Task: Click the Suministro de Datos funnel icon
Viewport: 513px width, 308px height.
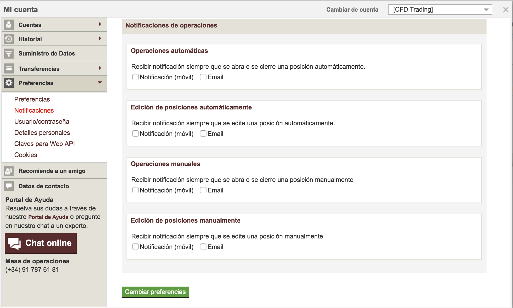Action: [9, 54]
